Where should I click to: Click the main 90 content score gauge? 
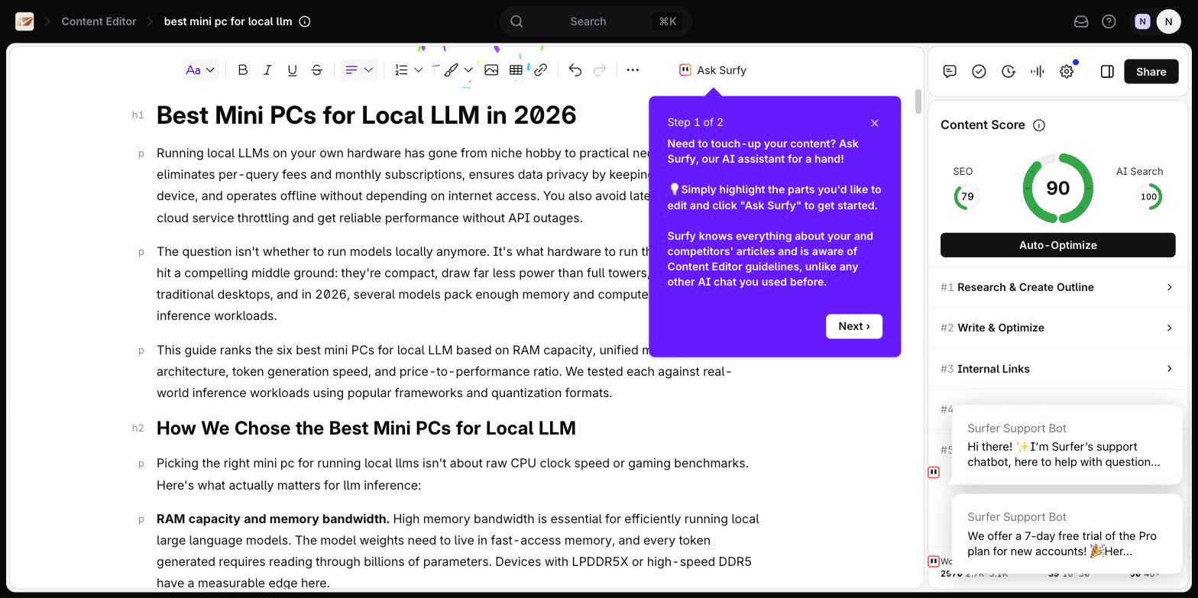point(1057,188)
